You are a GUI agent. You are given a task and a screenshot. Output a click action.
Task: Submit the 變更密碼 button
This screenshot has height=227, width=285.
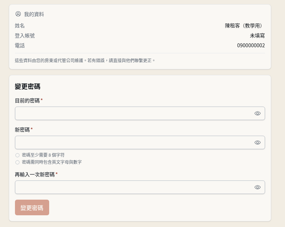tap(32, 207)
